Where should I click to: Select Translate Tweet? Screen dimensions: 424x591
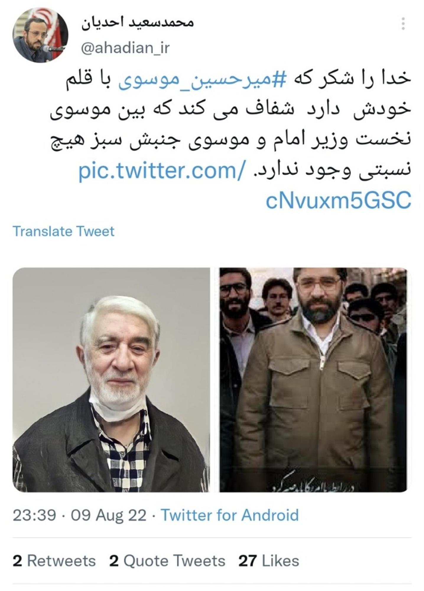tap(64, 231)
